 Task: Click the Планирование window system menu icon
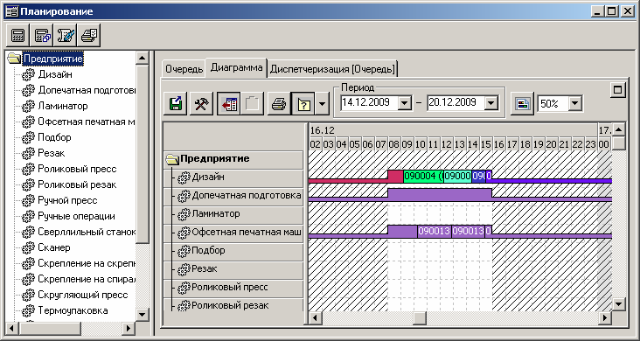pos(11,11)
